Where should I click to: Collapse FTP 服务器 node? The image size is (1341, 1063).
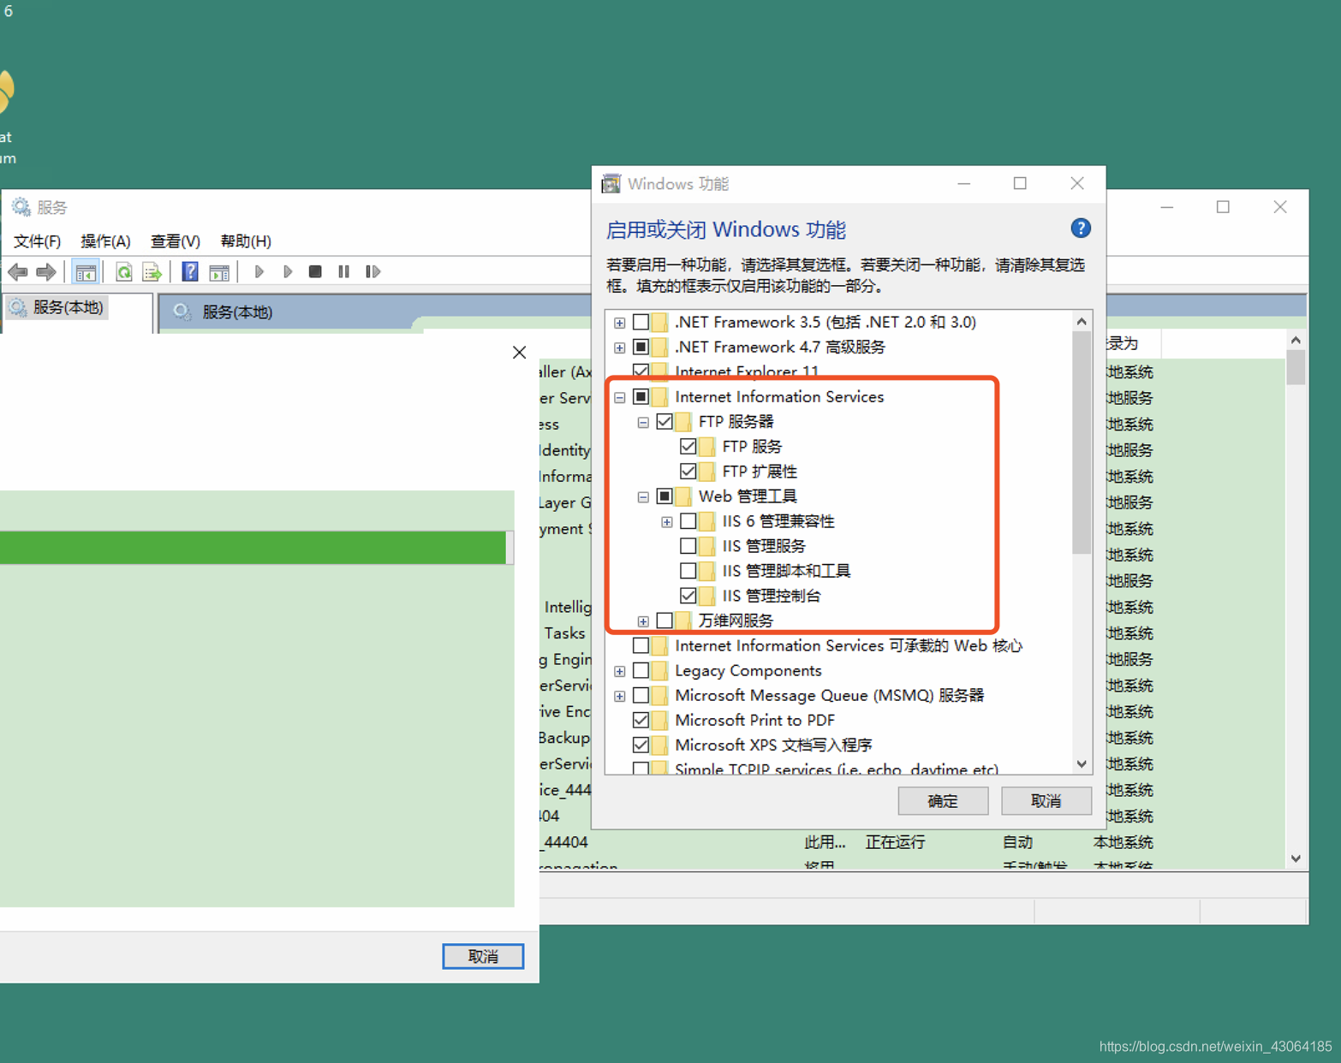pos(643,423)
